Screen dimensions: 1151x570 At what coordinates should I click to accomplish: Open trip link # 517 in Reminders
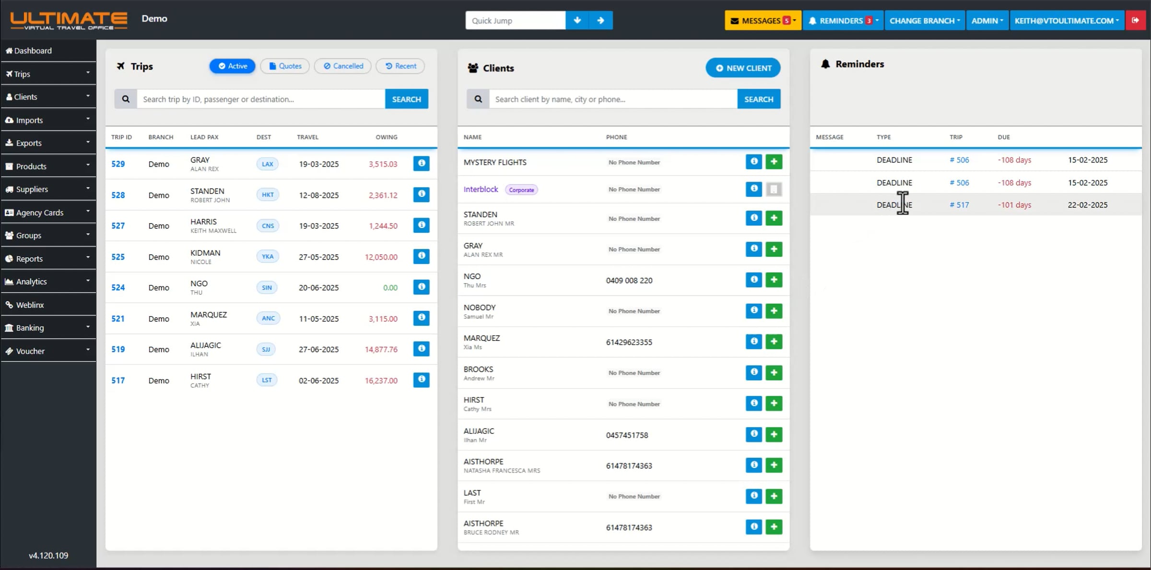tap(959, 205)
